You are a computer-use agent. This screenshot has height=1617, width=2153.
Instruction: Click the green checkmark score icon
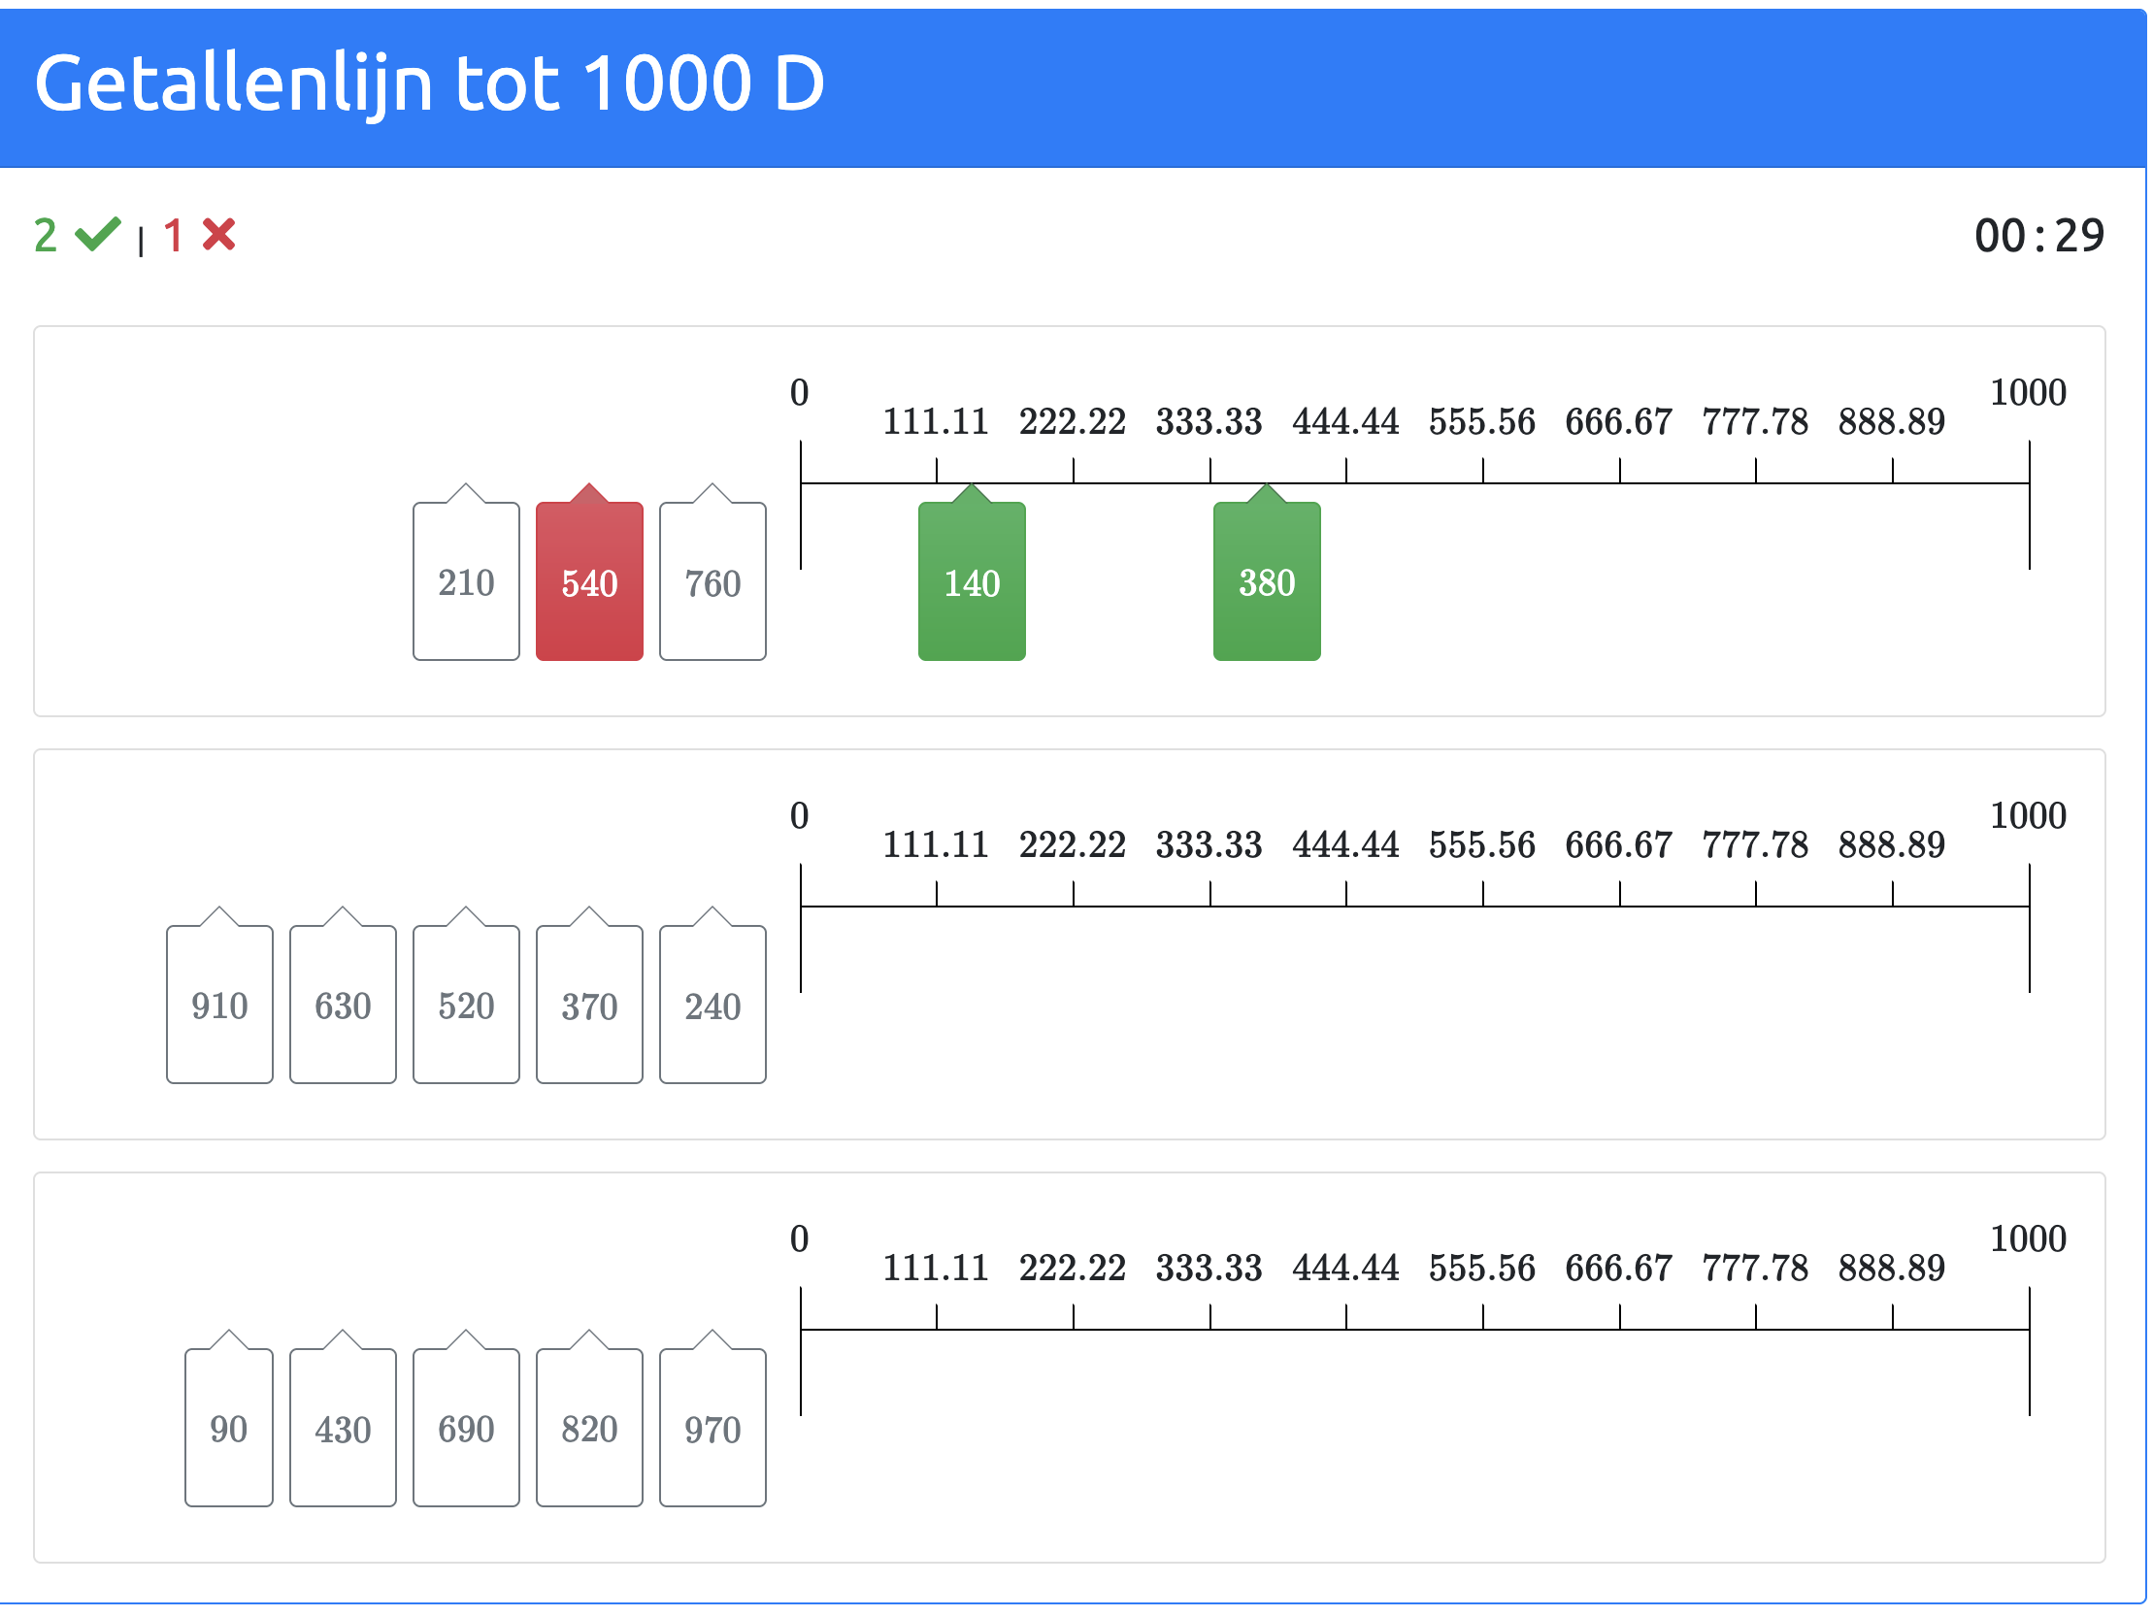[98, 235]
